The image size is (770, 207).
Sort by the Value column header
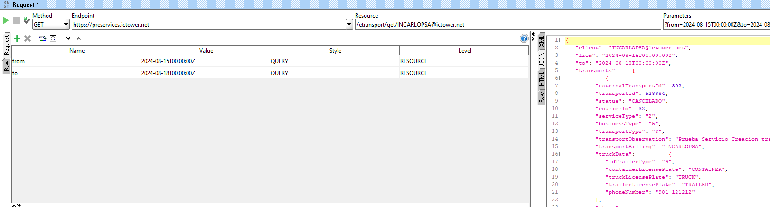(x=206, y=50)
